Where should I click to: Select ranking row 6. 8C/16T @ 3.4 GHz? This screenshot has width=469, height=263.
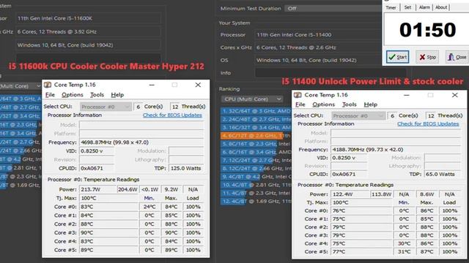(x=256, y=152)
